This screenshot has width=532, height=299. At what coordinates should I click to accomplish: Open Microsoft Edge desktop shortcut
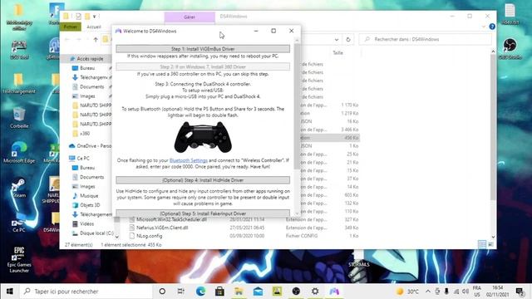(19, 152)
